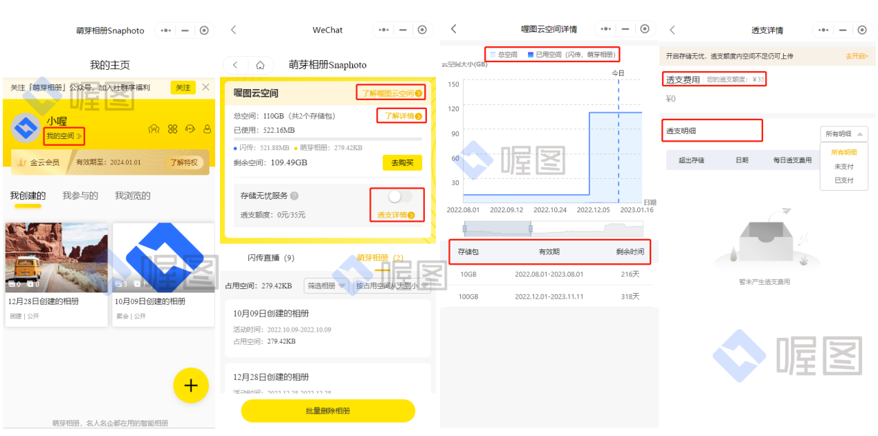Switch to the 我浏览的 tab
This screenshot has height=436, width=878.
tap(133, 196)
